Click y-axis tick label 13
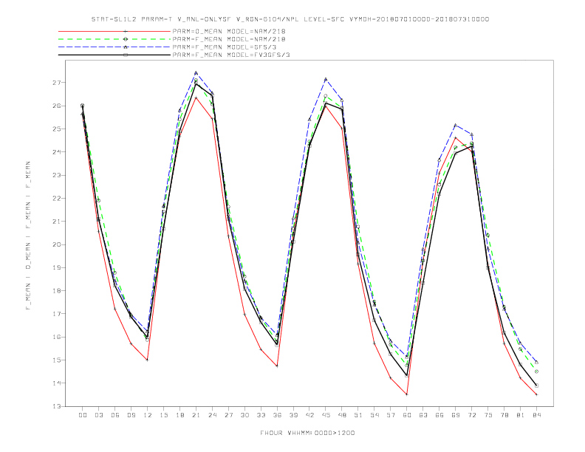Image resolution: width=585 pixels, height=452 pixels. 56,406
